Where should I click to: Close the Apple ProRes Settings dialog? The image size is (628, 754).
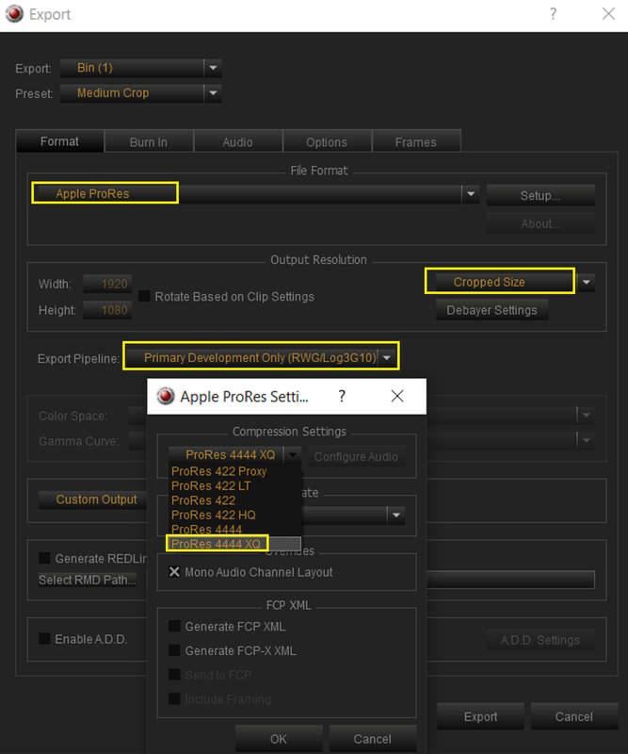tap(397, 396)
